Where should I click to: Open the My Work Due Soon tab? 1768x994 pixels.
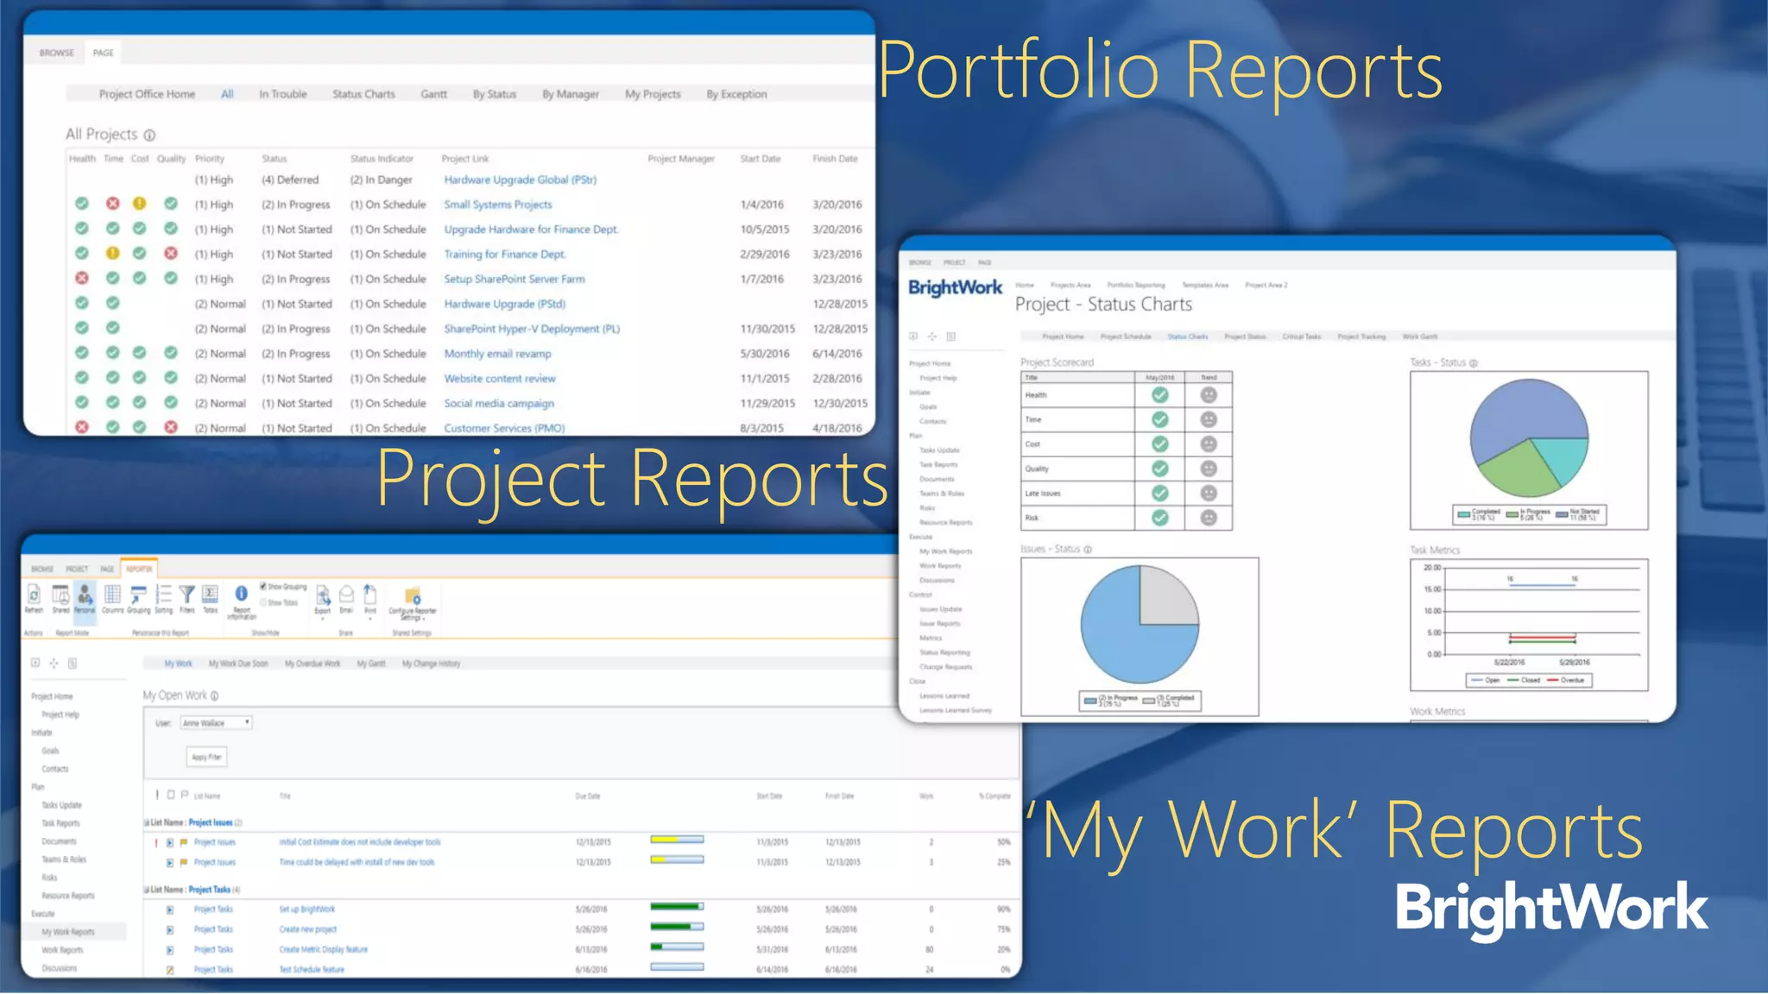point(238,664)
